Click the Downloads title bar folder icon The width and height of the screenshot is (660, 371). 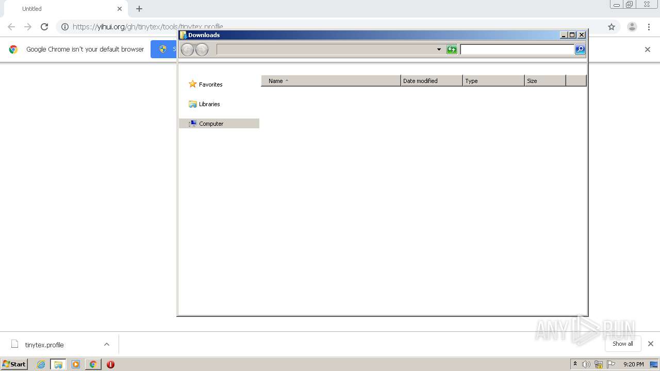(x=183, y=35)
